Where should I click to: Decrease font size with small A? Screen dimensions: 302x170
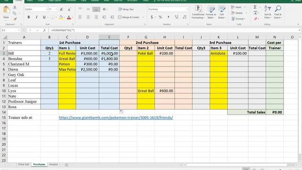[69, 9]
